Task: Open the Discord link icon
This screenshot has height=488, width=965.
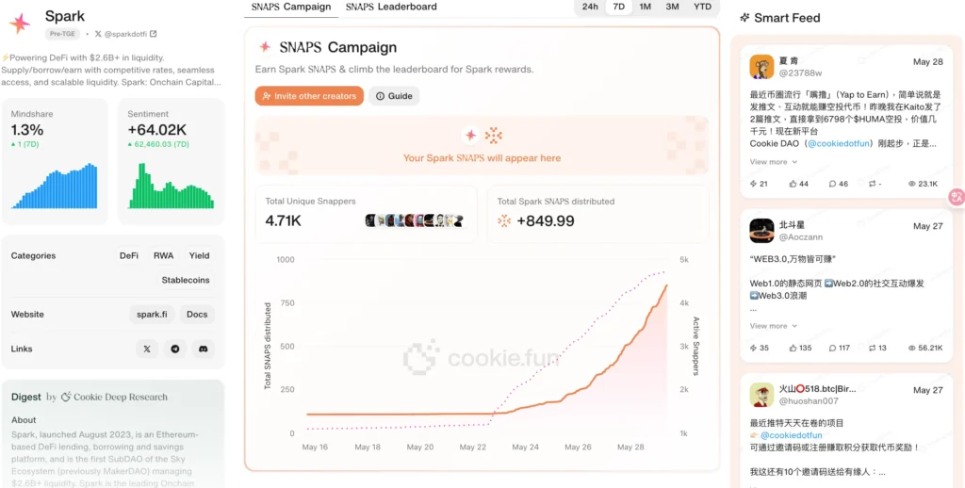Action: pyautogui.click(x=204, y=349)
